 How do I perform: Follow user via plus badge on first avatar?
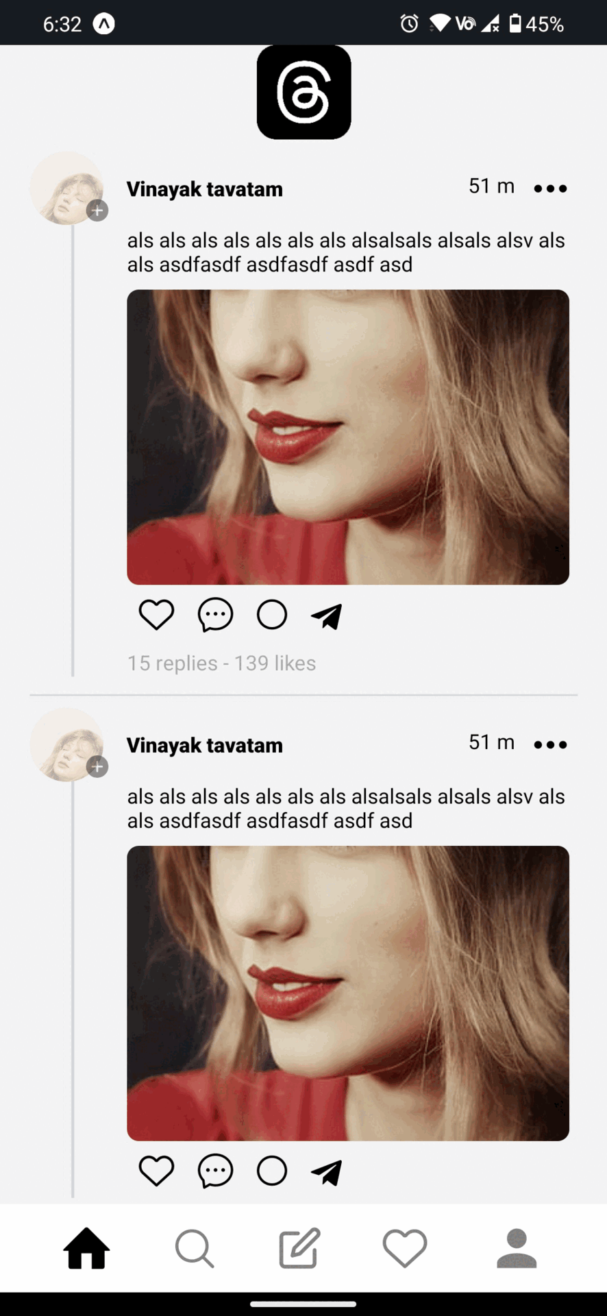97,210
